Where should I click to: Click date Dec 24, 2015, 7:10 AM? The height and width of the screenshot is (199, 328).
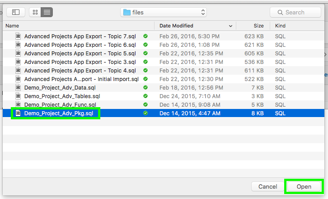pos(190,96)
